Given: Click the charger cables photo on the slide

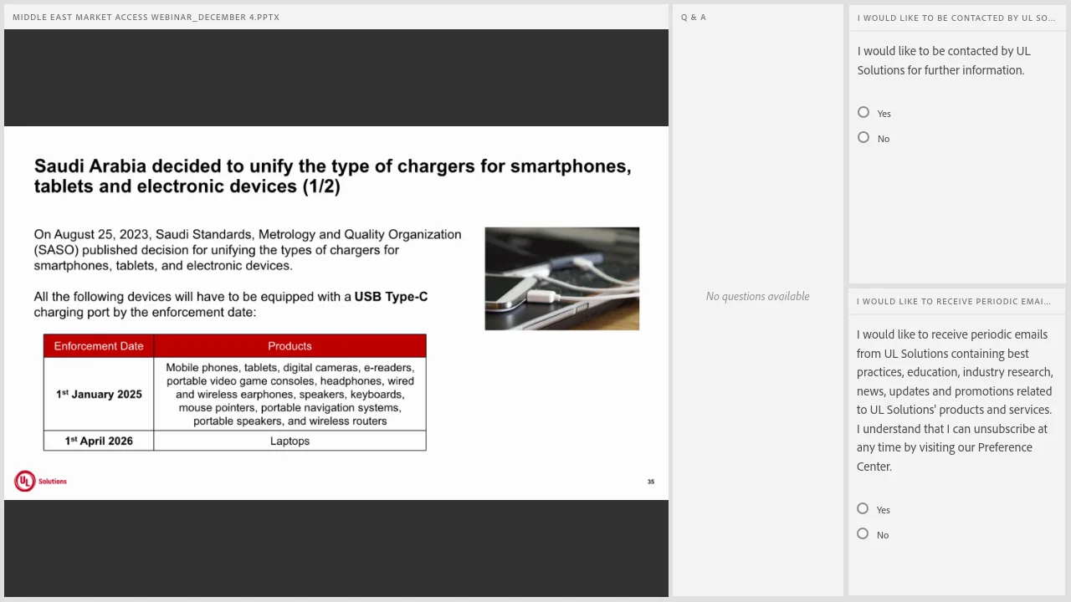Looking at the screenshot, I should (562, 278).
